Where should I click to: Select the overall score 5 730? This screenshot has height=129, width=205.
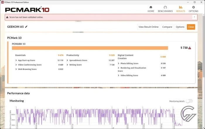[184, 48]
